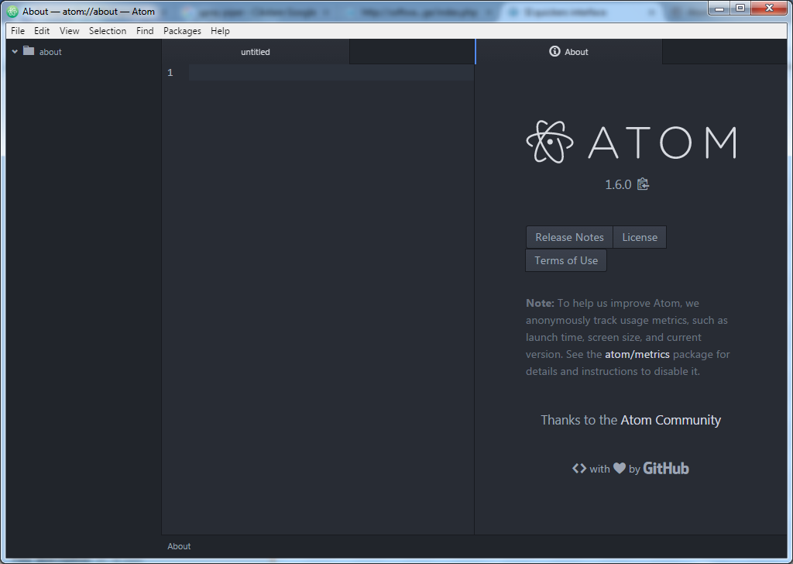Click the Atom Community link
793x564 pixels.
pos(671,419)
